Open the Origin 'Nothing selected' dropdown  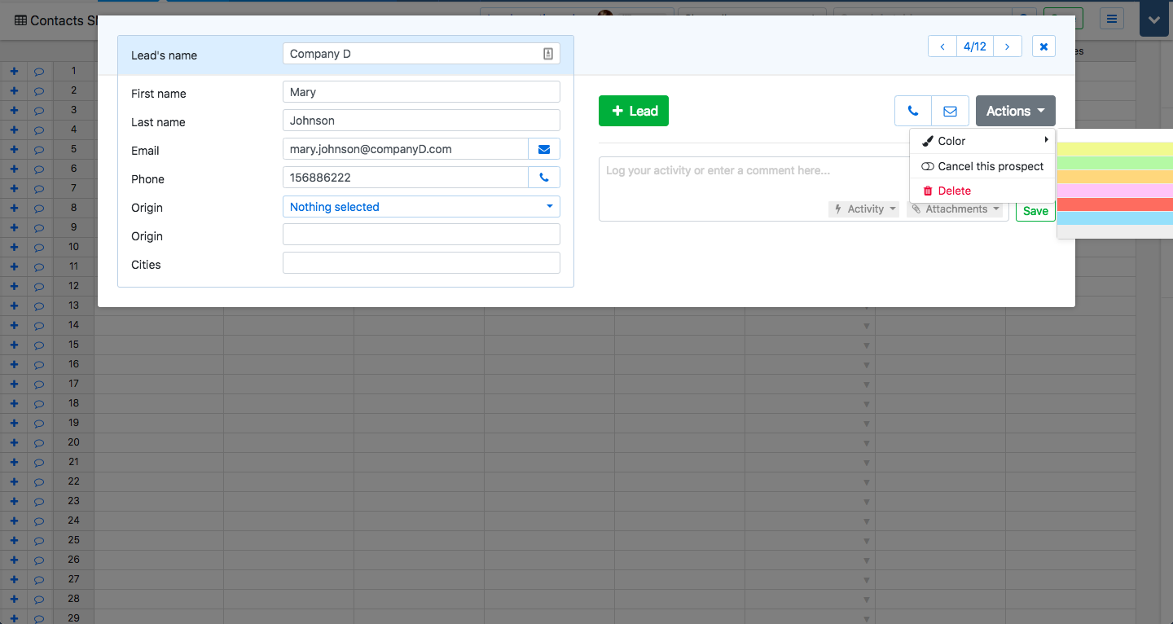[x=421, y=207]
